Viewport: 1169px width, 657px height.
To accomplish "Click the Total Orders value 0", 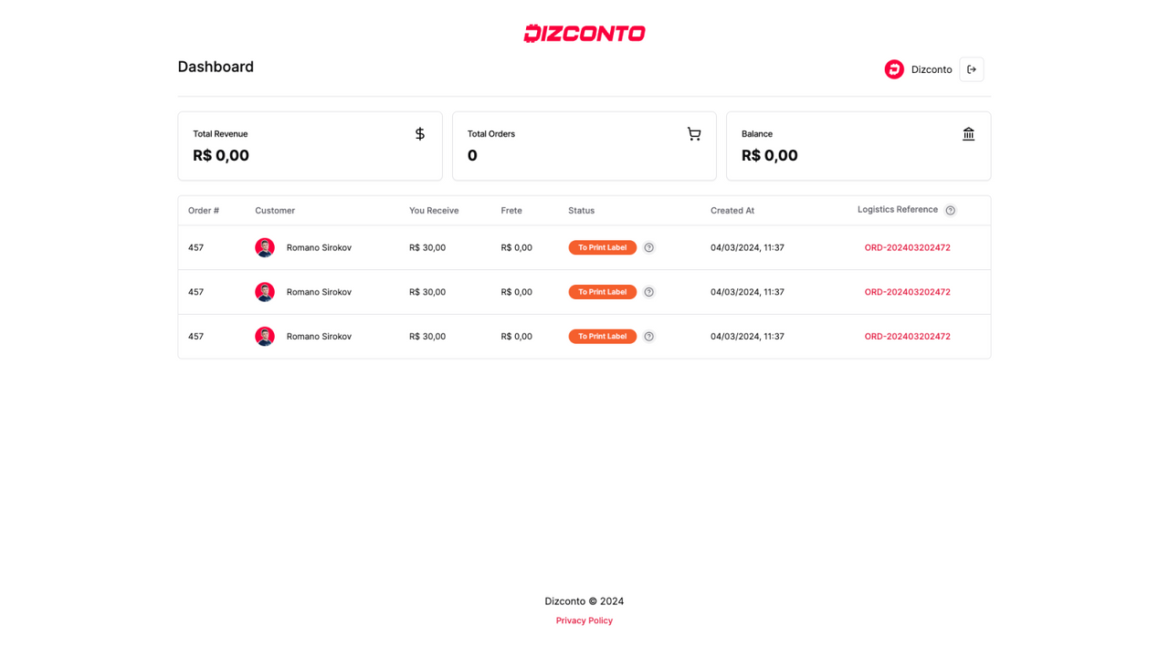I will click(472, 155).
